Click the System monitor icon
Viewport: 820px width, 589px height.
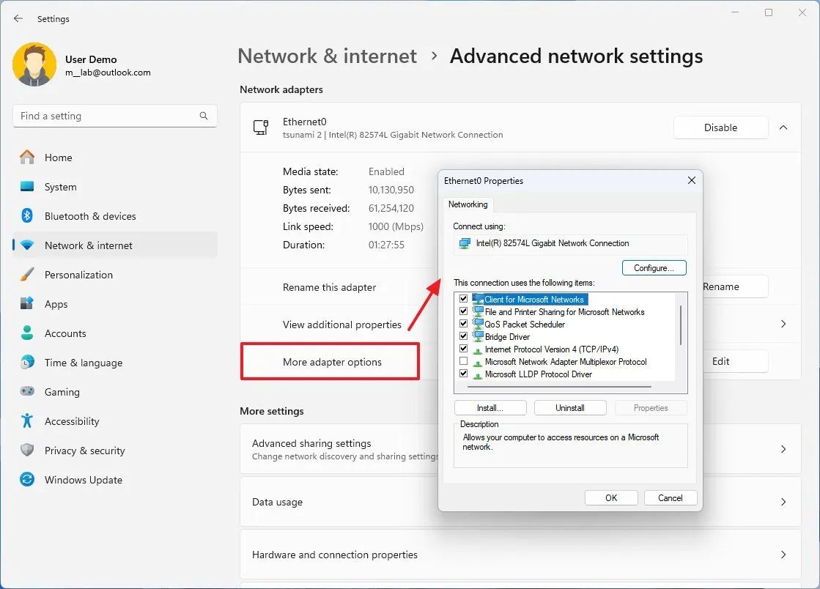tap(27, 187)
